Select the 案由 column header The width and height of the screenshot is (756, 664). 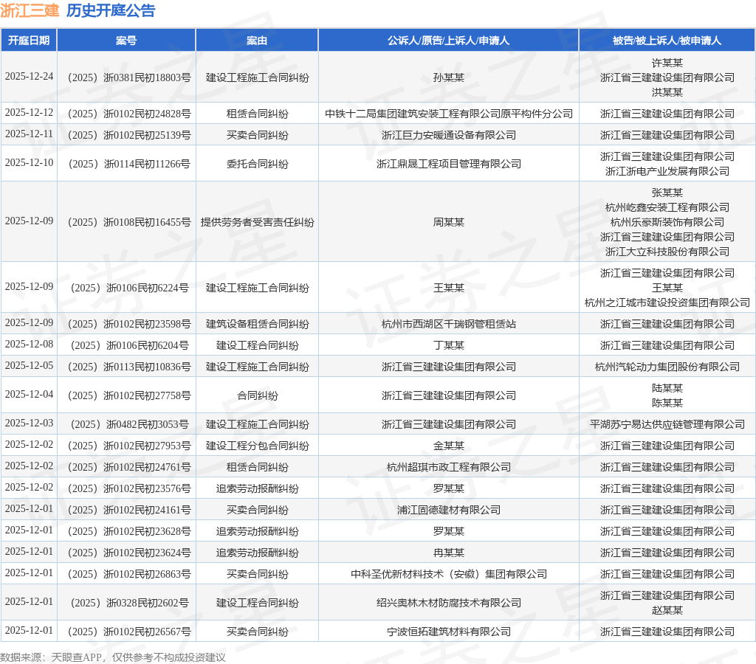click(x=257, y=41)
